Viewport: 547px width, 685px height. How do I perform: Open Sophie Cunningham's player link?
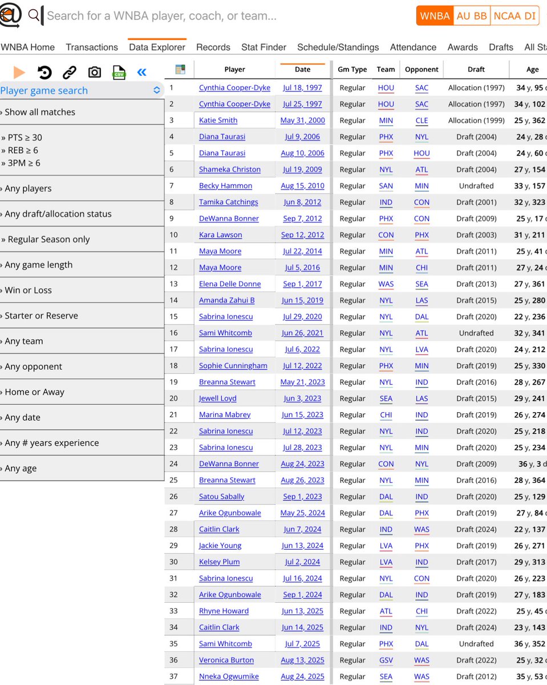pyautogui.click(x=233, y=366)
